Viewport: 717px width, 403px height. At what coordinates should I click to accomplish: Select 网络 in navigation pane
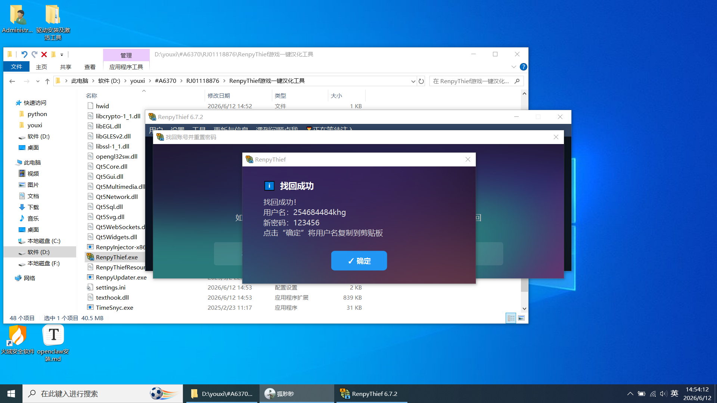pyautogui.click(x=30, y=278)
